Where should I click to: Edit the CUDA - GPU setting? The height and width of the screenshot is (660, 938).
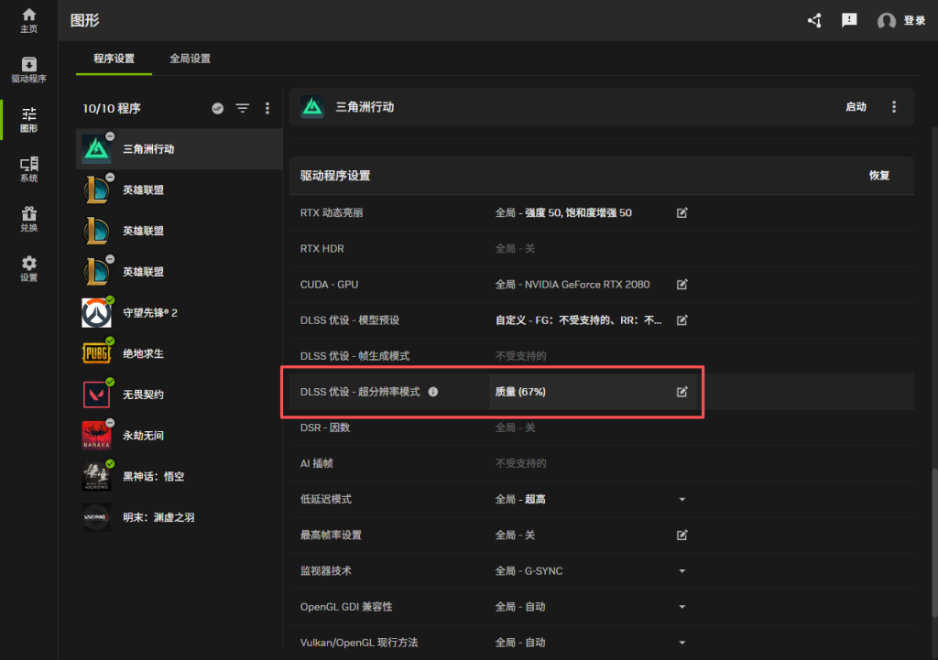(682, 285)
